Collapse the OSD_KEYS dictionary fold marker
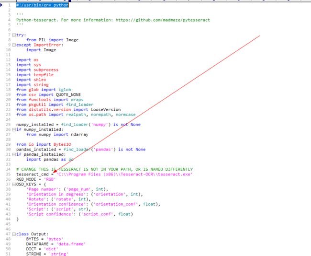311x256 pixels. pos(14,184)
